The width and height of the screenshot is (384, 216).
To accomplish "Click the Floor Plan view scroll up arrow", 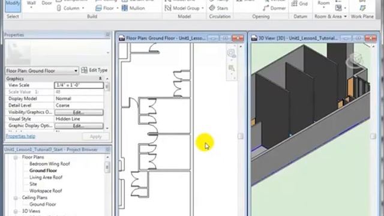I will pos(241,46).
